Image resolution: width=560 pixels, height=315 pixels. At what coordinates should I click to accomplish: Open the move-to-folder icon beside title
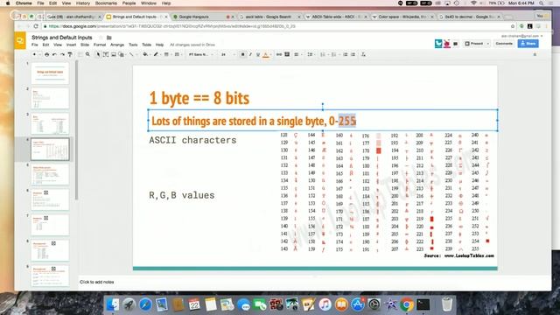pos(109,38)
